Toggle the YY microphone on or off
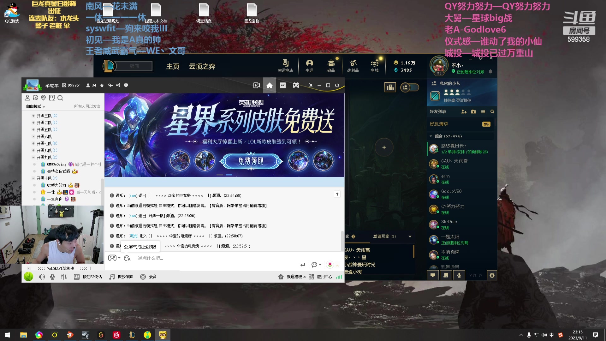 [x=52, y=277]
